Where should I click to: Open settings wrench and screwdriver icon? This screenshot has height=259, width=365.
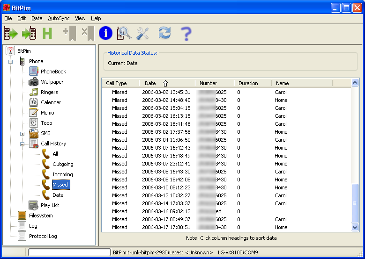(x=142, y=33)
